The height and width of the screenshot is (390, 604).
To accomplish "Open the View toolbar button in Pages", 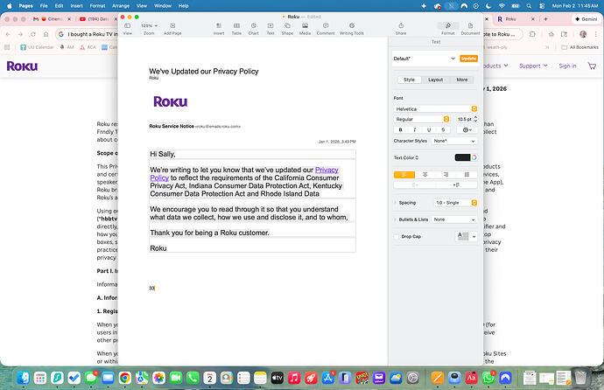I will click(x=127, y=25).
